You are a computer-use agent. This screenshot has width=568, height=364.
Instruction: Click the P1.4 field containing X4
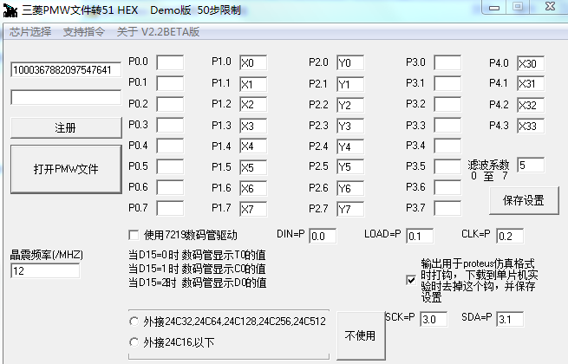tap(253, 146)
